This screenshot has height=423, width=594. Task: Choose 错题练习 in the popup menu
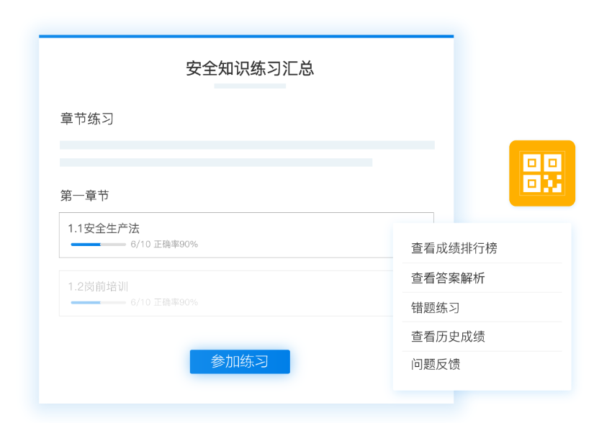coord(435,307)
